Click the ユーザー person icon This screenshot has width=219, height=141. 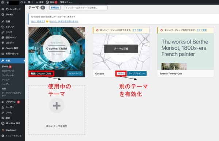pos(3,107)
